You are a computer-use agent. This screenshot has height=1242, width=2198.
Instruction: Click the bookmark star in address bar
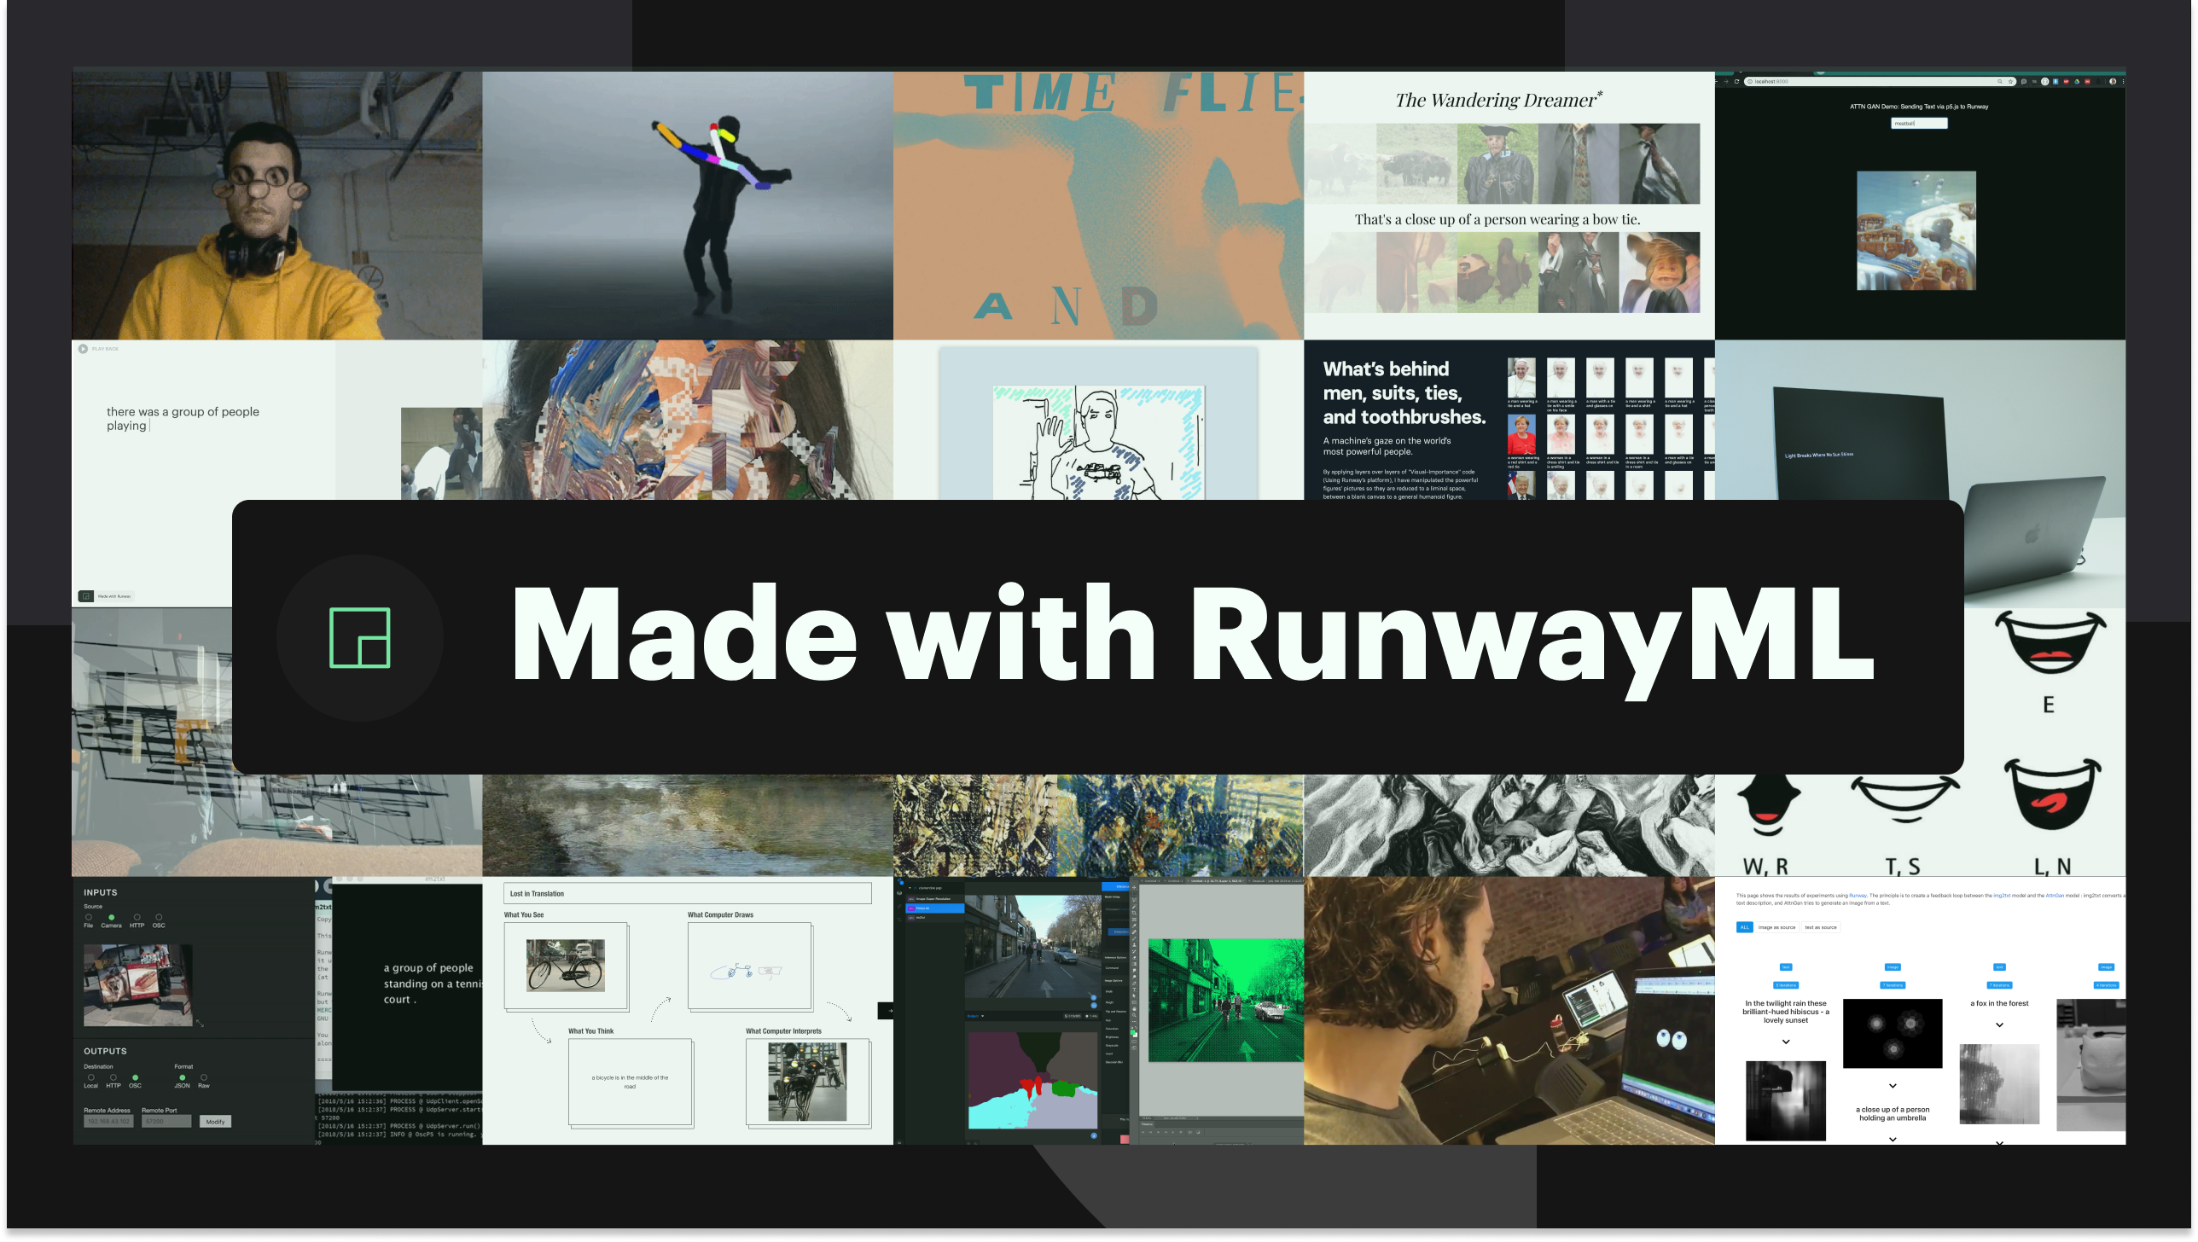click(2010, 82)
